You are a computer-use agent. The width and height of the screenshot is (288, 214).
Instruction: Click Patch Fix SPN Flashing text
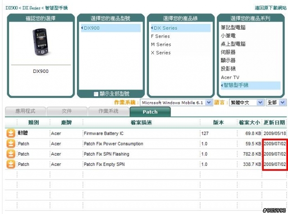(x=107, y=154)
